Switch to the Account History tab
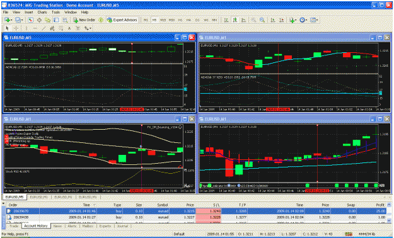 36,225
